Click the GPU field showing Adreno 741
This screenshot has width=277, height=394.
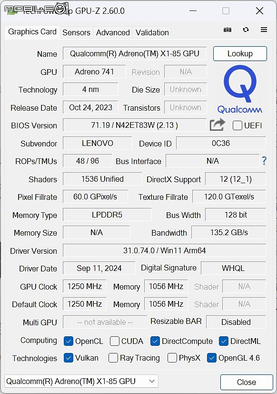tap(94, 72)
